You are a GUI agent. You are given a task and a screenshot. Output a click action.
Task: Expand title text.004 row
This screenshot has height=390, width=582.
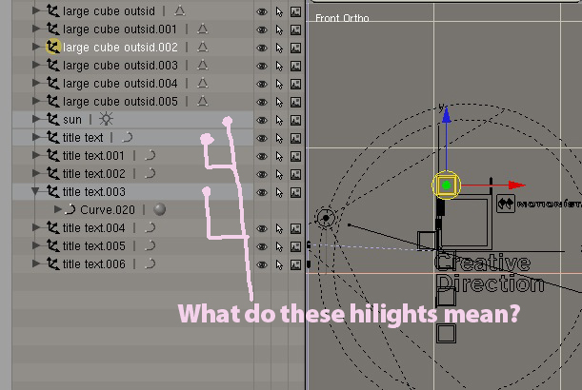click(x=36, y=227)
